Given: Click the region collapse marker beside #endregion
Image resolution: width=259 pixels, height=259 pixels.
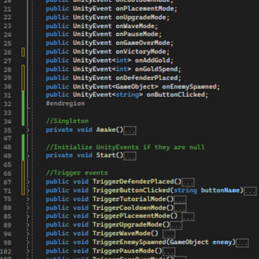Looking at the screenshot, I should pyautogui.click(x=29, y=108).
